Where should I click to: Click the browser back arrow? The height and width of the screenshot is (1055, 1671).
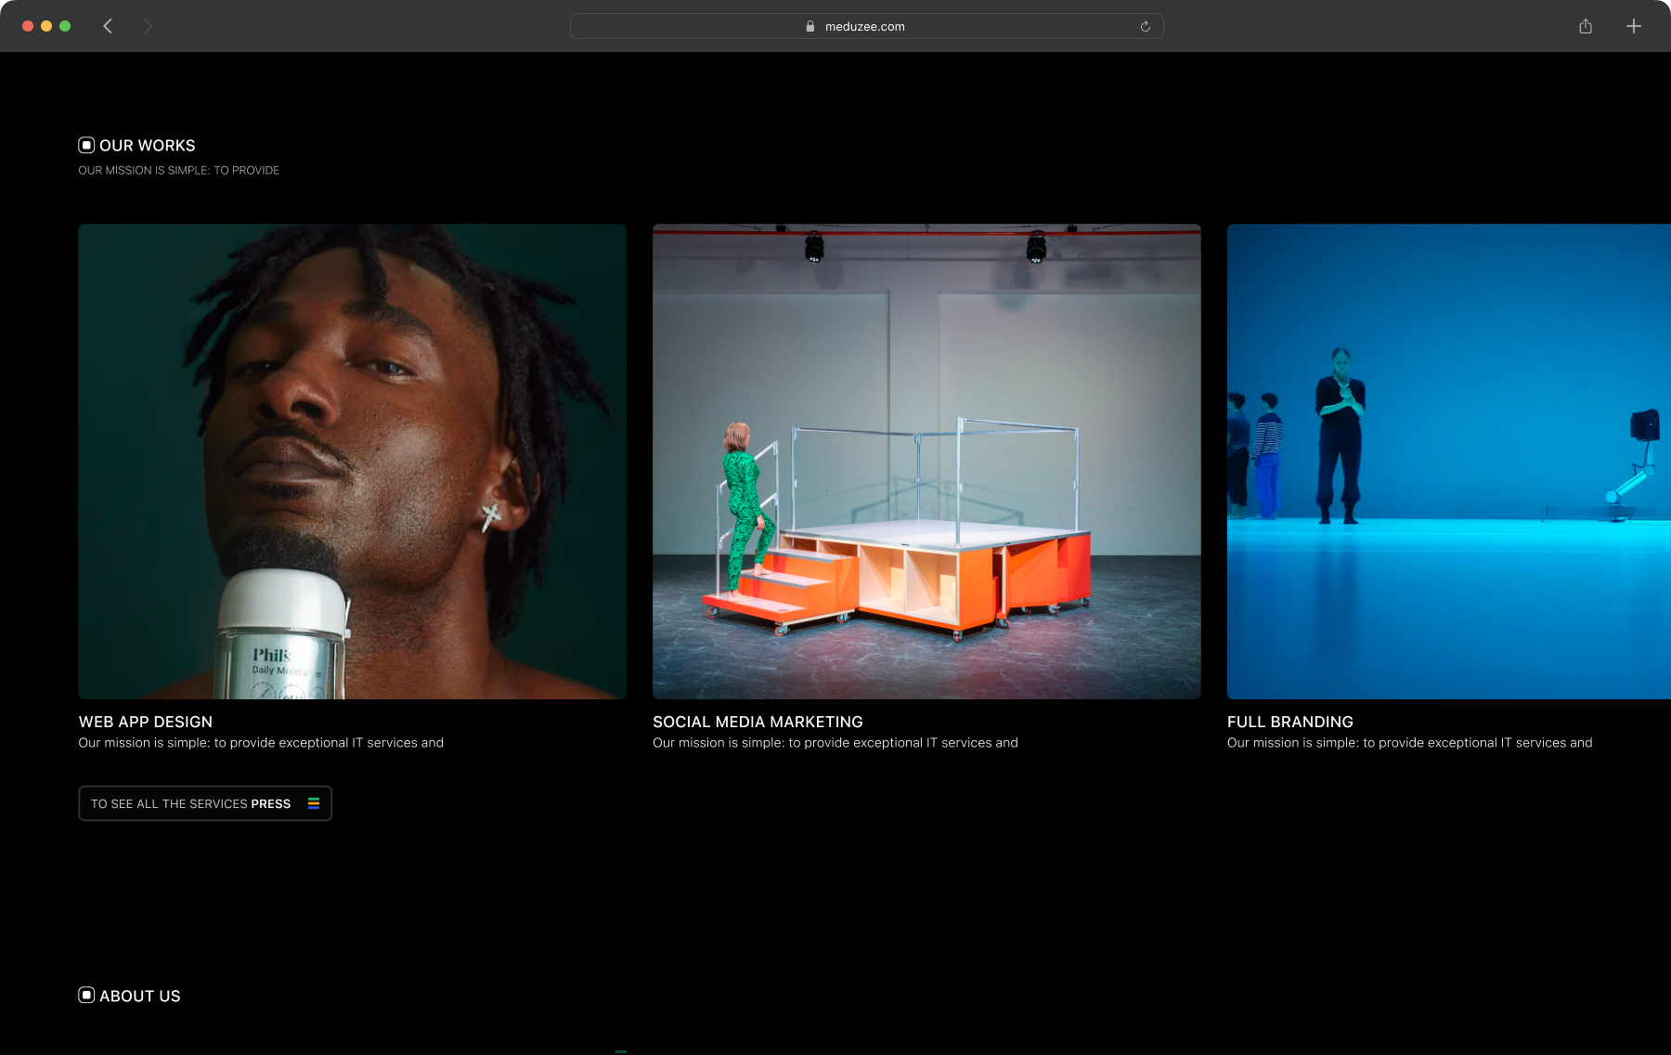pos(108,26)
